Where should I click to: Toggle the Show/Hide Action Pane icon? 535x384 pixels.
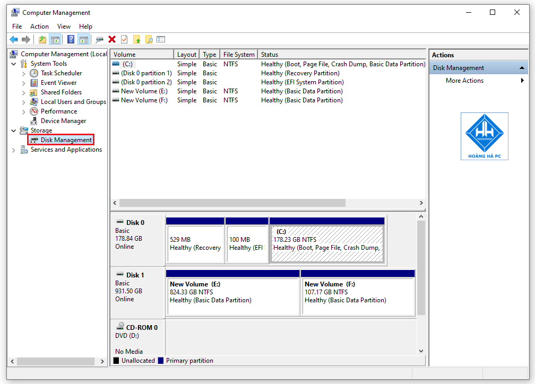pos(84,39)
